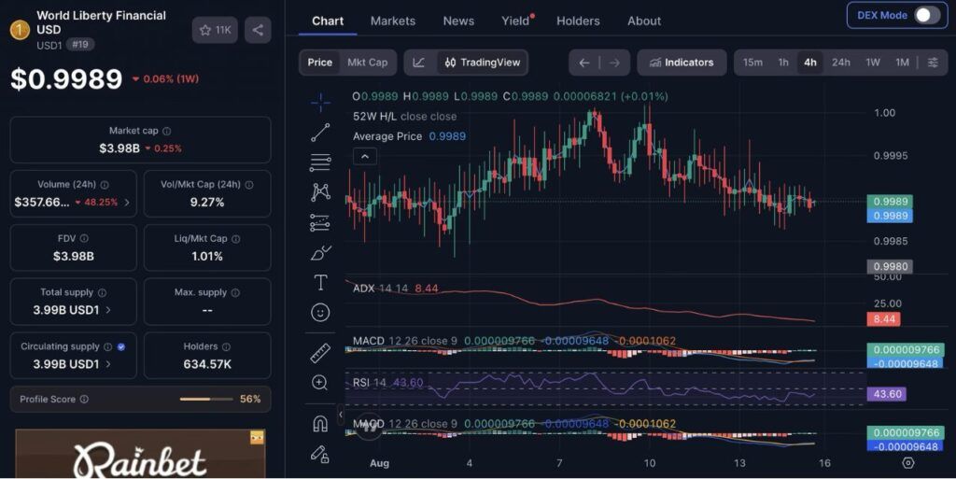Show Holders info icon

pyautogui.click(x=226, y=346)
